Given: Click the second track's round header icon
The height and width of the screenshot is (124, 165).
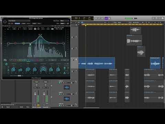Looking at the screenshot, I should point(76,48).
